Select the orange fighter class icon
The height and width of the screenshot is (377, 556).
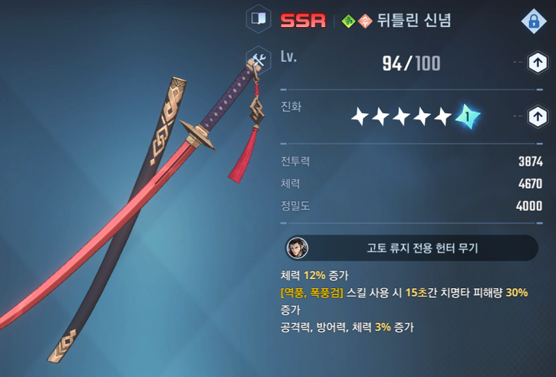(365, 22)
